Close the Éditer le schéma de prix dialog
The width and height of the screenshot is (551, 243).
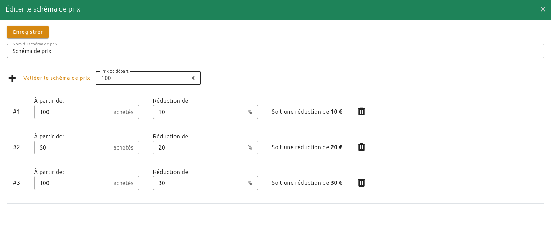point(543,9)
